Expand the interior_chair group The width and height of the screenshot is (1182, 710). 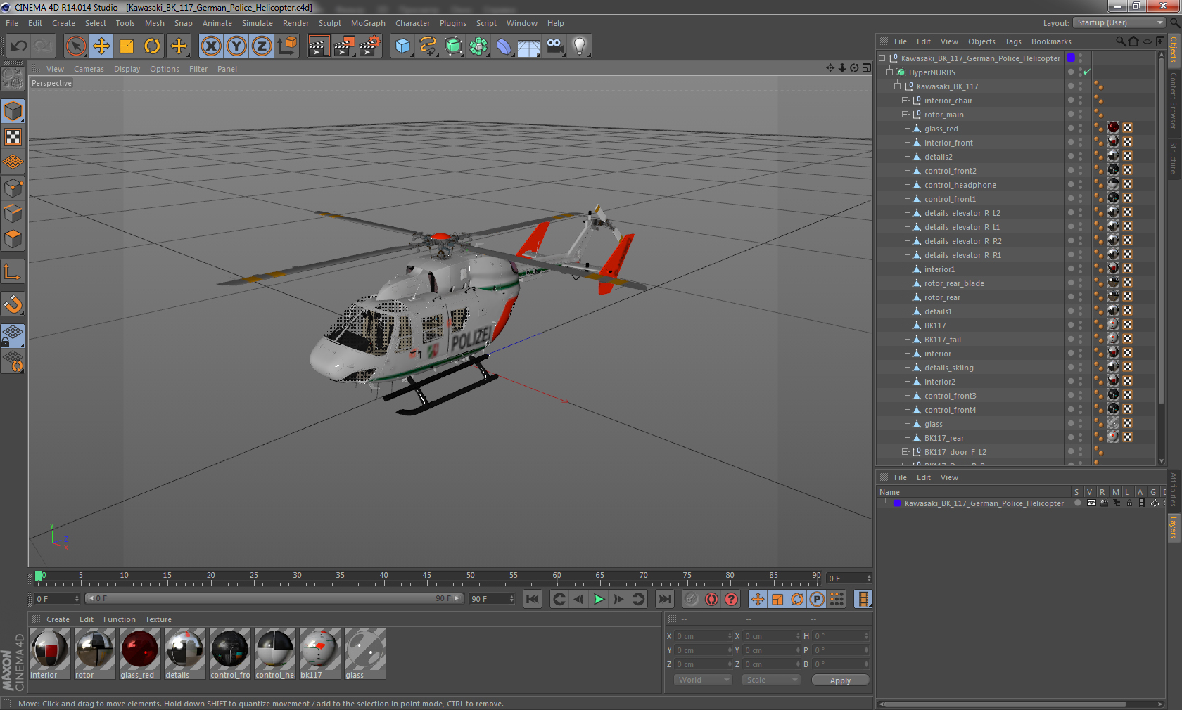(905, 101)
